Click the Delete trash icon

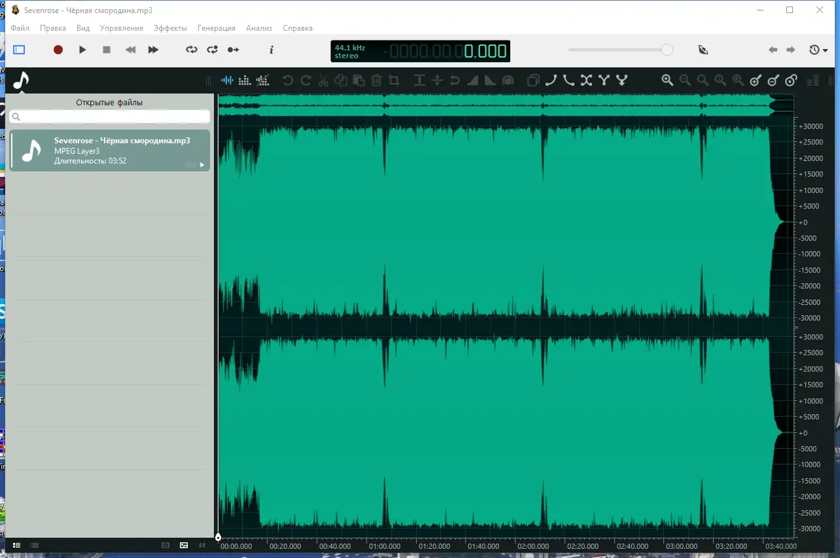point(376,80)
